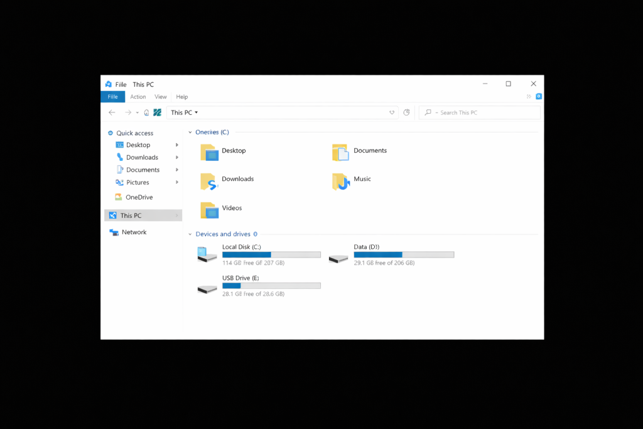Click the back arrow navigation button

click(112, 112)
